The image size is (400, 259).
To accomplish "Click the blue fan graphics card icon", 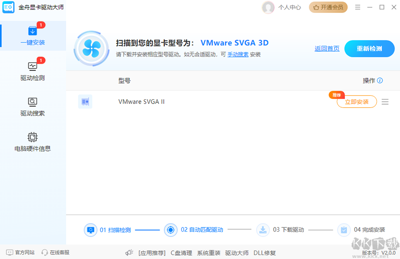I will coord(92,48).
